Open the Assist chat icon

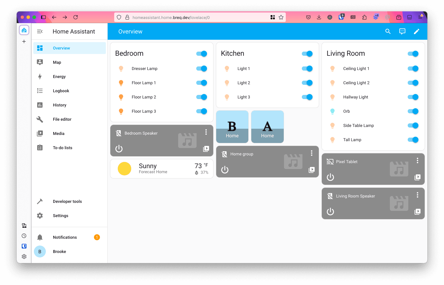click(402, 31)
